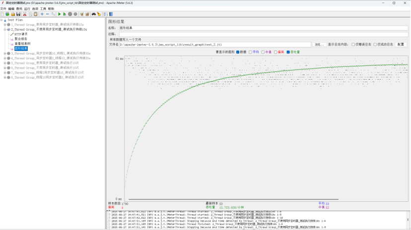Open the 运行 menu
411x230 pixels.
(x=27, y=8)
